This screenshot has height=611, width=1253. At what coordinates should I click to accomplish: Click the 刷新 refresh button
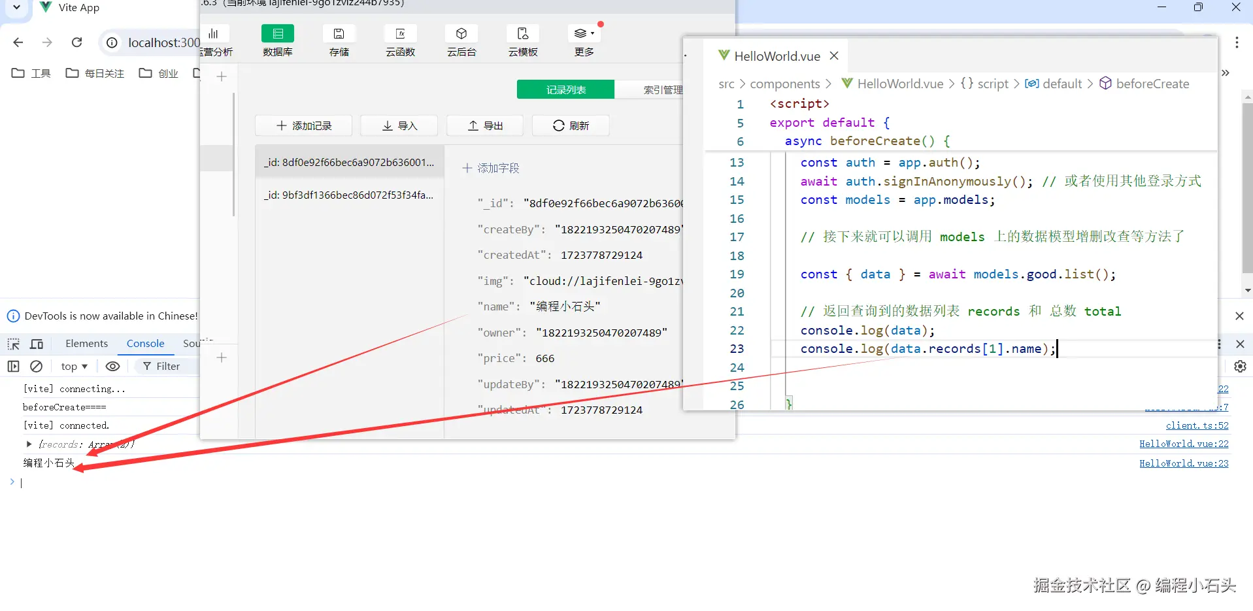[x=571, y=125]
